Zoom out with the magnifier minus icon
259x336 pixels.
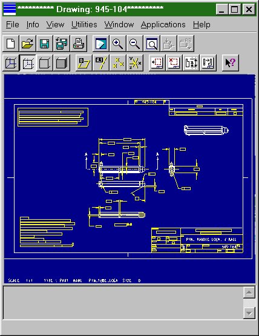134,44
